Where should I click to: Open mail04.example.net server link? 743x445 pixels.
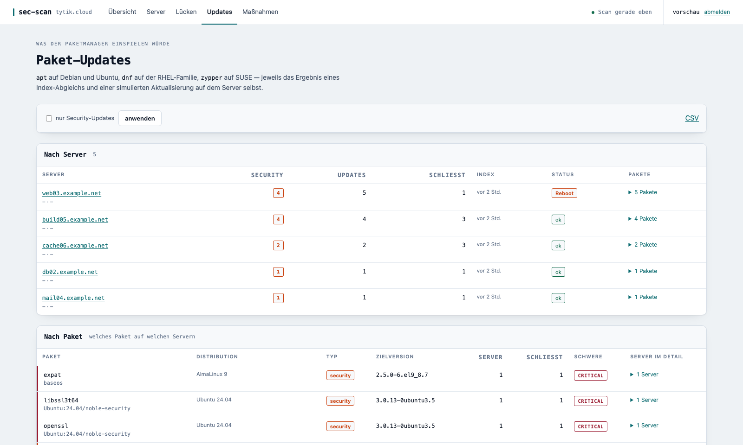pos(73,298)
